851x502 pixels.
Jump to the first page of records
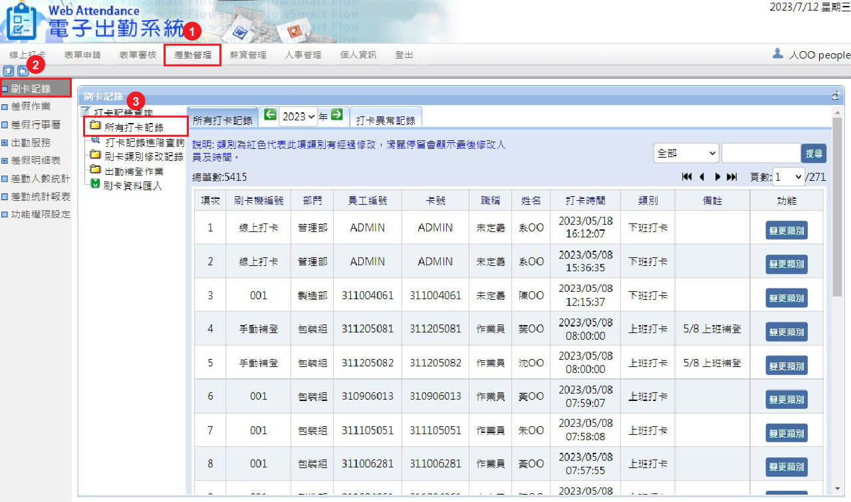[x=687, y=177]
